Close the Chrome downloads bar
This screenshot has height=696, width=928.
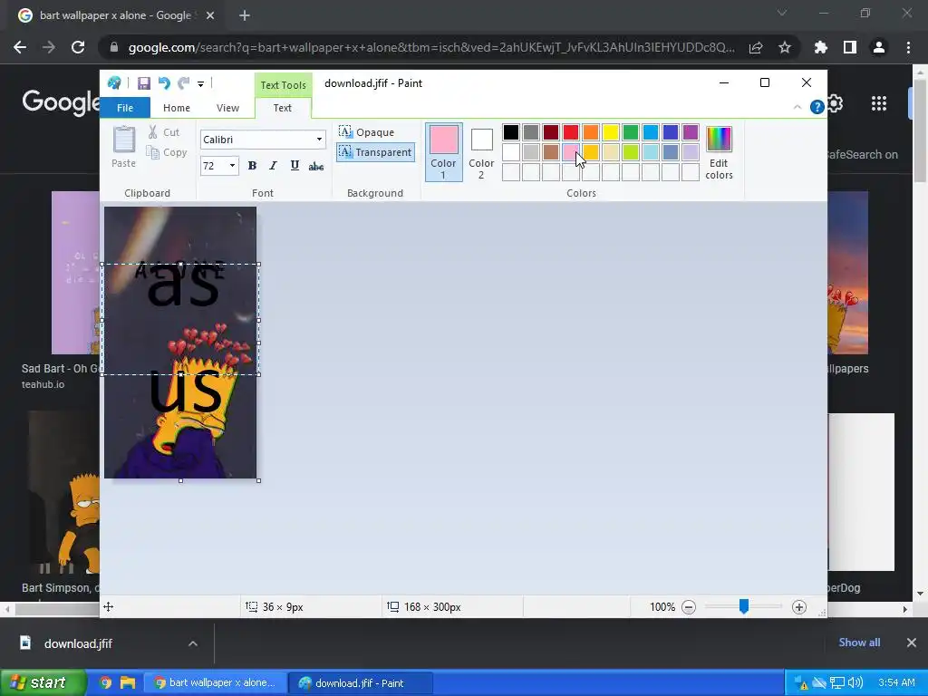point(912,643)
